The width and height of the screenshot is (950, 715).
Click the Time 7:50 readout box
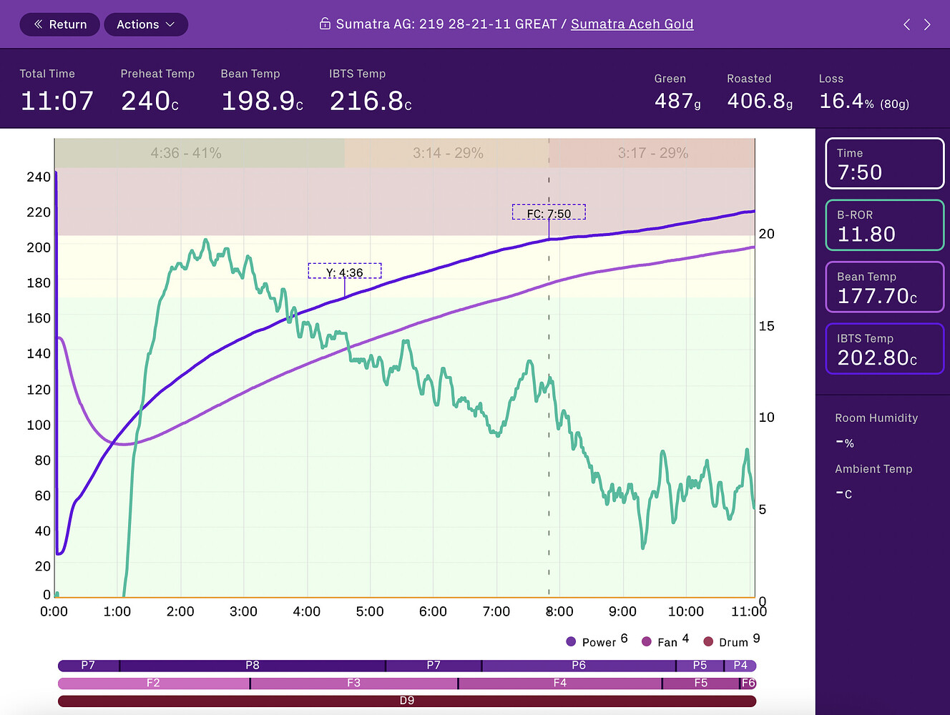click(884, 164)
